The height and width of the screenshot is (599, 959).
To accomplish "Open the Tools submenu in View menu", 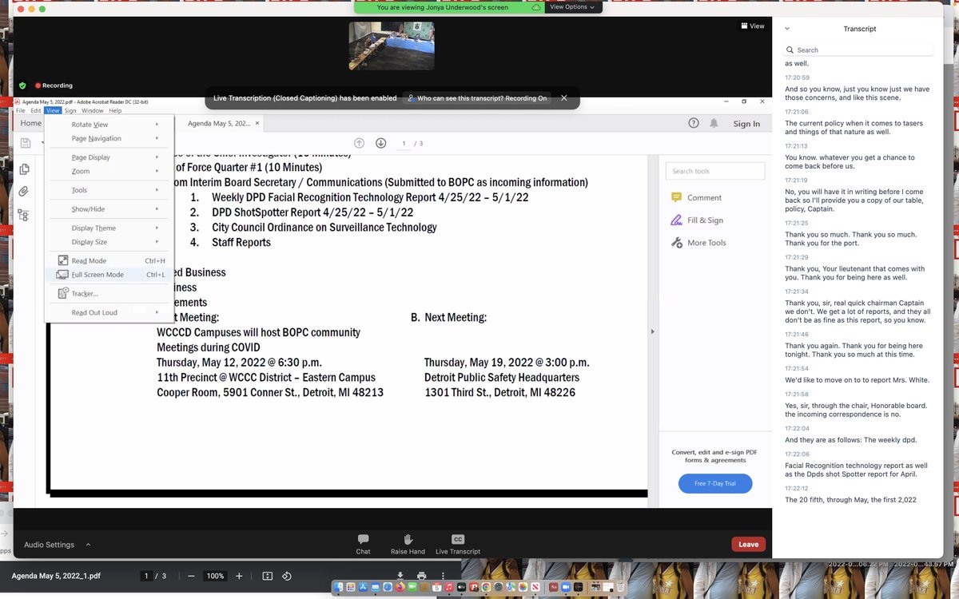I will [109, 190].
